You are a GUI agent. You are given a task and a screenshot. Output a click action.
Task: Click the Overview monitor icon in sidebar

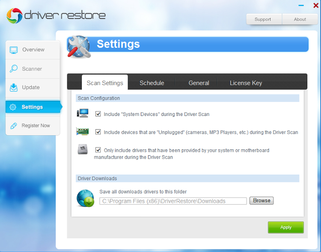(x=14, y=50)
